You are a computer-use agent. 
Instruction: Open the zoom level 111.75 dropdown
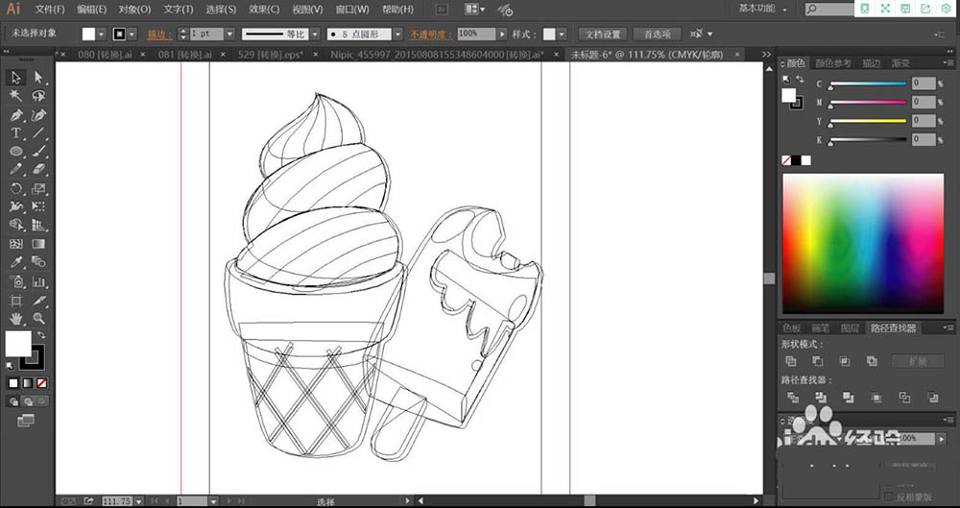pyautogui.click(x=139, y=501)
